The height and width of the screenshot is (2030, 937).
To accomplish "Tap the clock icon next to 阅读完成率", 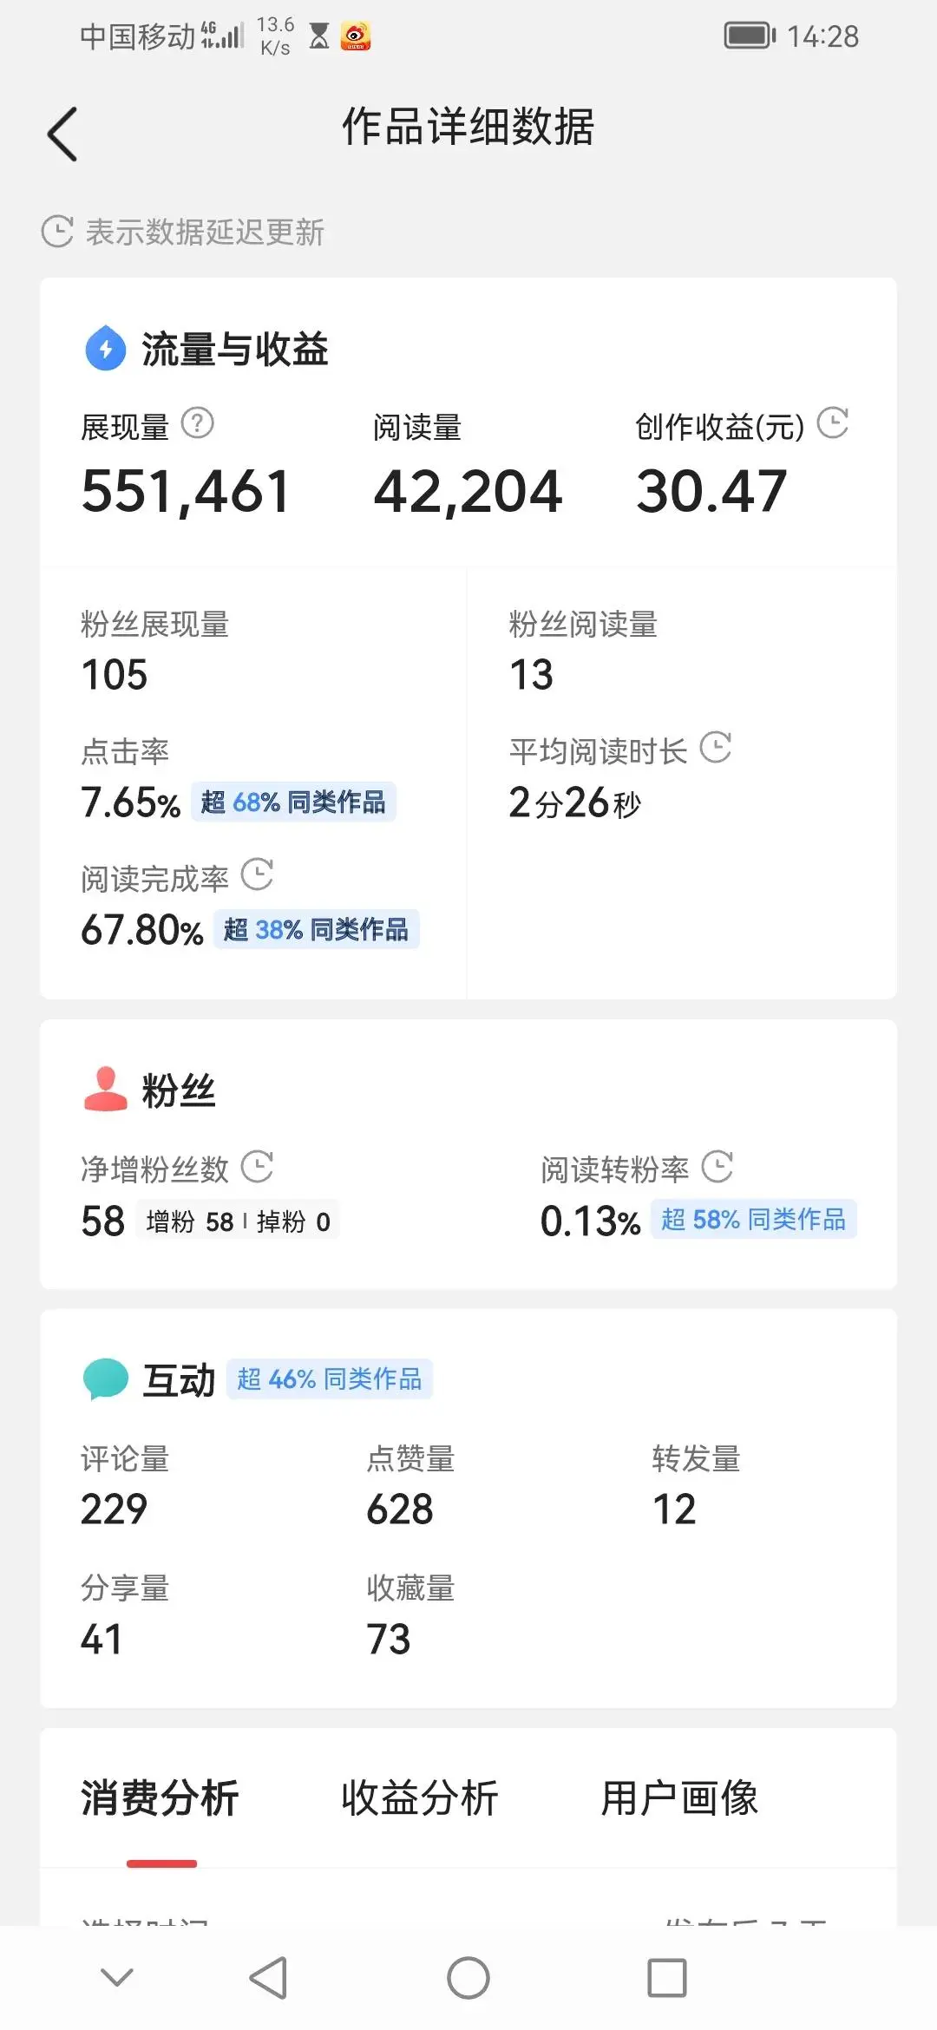I will pyautogui.click(x=257, y=874).
